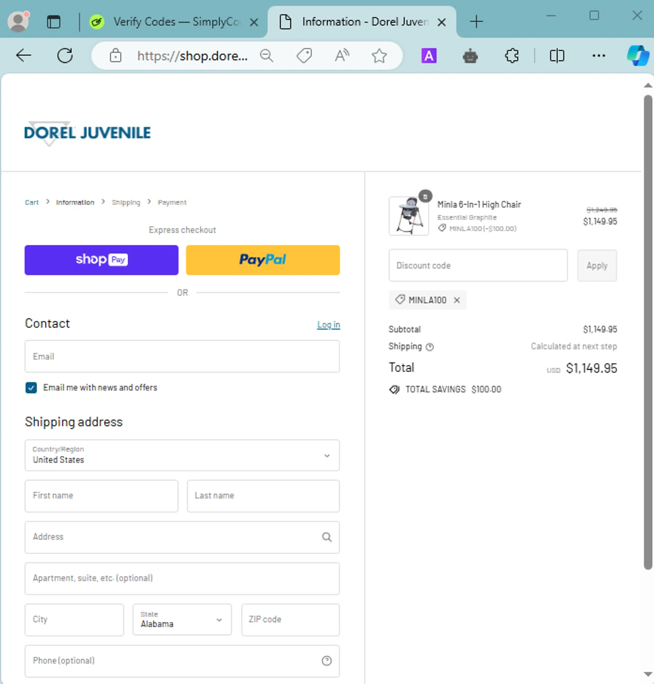Start Read aloud from address bar
The width and height of the screenshot is (654, 684).
(x=342, y=56)
